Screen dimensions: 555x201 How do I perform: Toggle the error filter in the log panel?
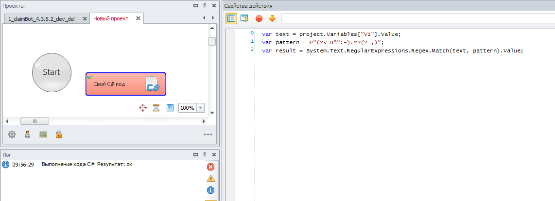click(210, 167)
